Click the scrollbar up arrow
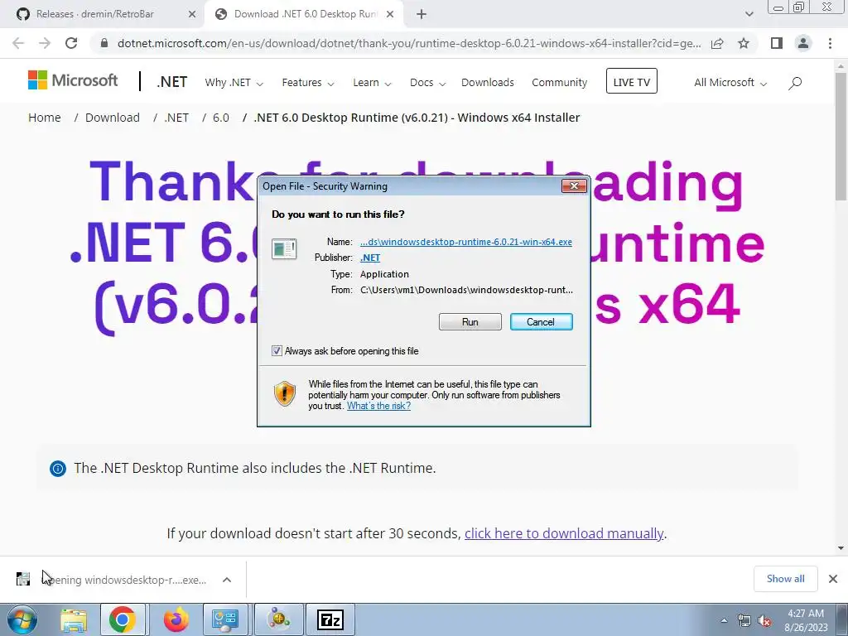This screenshot has height=636, width=848. pyautogui.click(x=841, y=66)
